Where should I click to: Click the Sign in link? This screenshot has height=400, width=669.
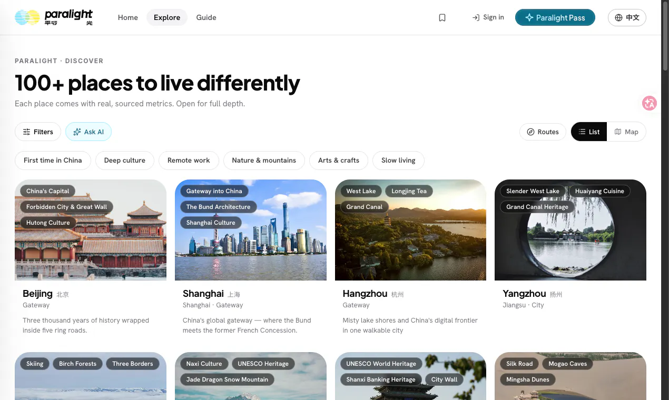coord(488,17)
